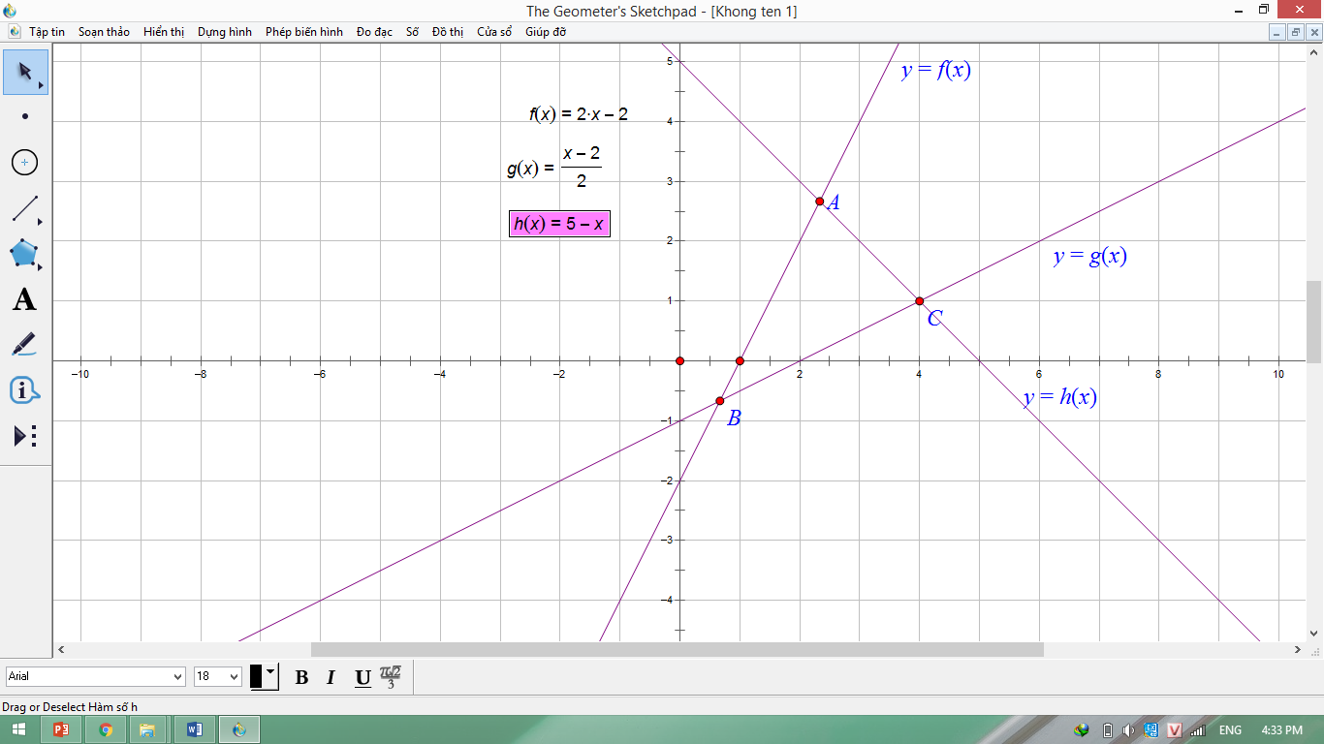Select the Information tool
1324x744 pixels.
coord(25,390)
